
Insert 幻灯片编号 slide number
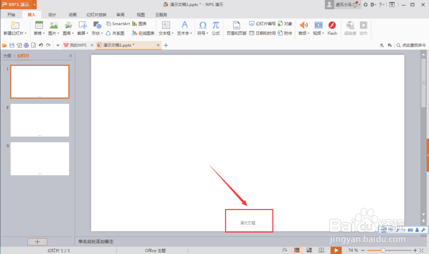(262, 24)
